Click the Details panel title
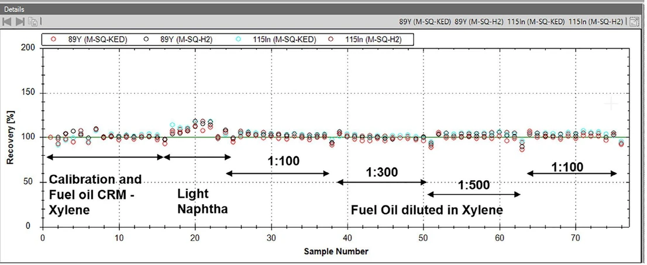 14,9
